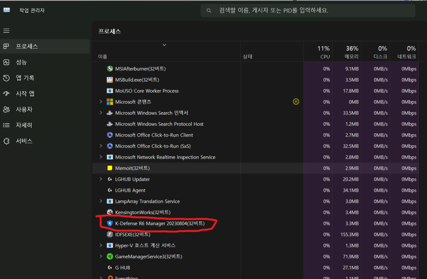Select the KensingtonWorks(32비트) process name
This screenshot has height=279, width=427.
point(143,212)
